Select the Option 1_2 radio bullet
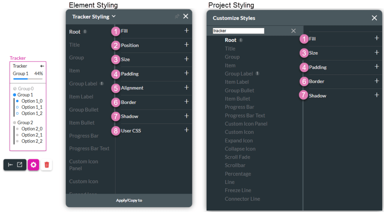 (x=17, y=113)
